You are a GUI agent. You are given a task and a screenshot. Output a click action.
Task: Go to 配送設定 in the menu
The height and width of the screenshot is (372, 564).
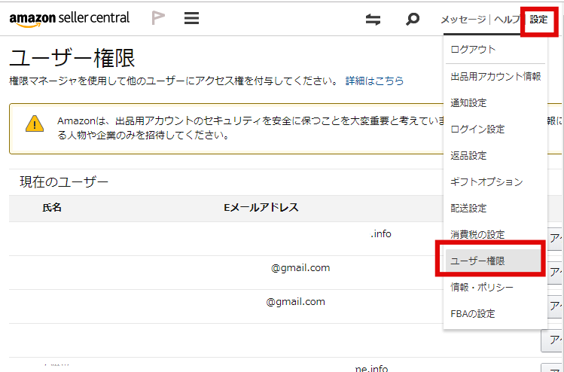pos(468,208)
